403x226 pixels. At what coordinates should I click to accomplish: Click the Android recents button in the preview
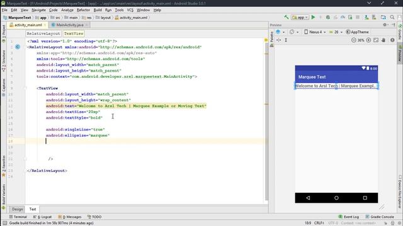365,198
